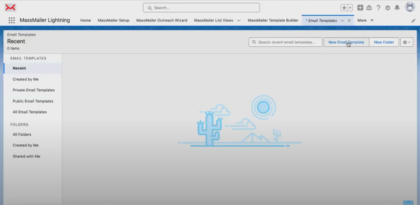Go to the Home tab

point(85,20)
